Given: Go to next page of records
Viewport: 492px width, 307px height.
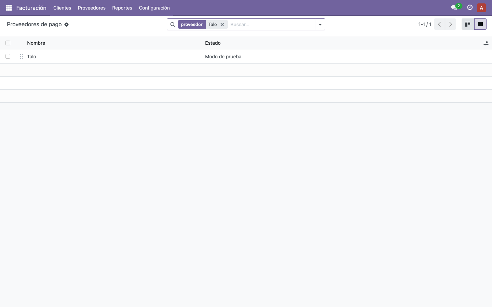Looking at the screenshot, I should 451,24.
